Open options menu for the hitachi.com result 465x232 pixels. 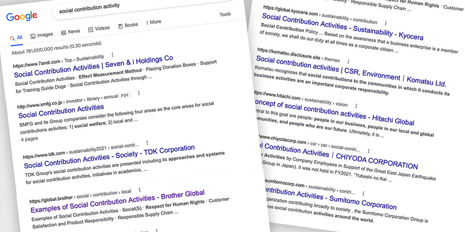(356, 106)
